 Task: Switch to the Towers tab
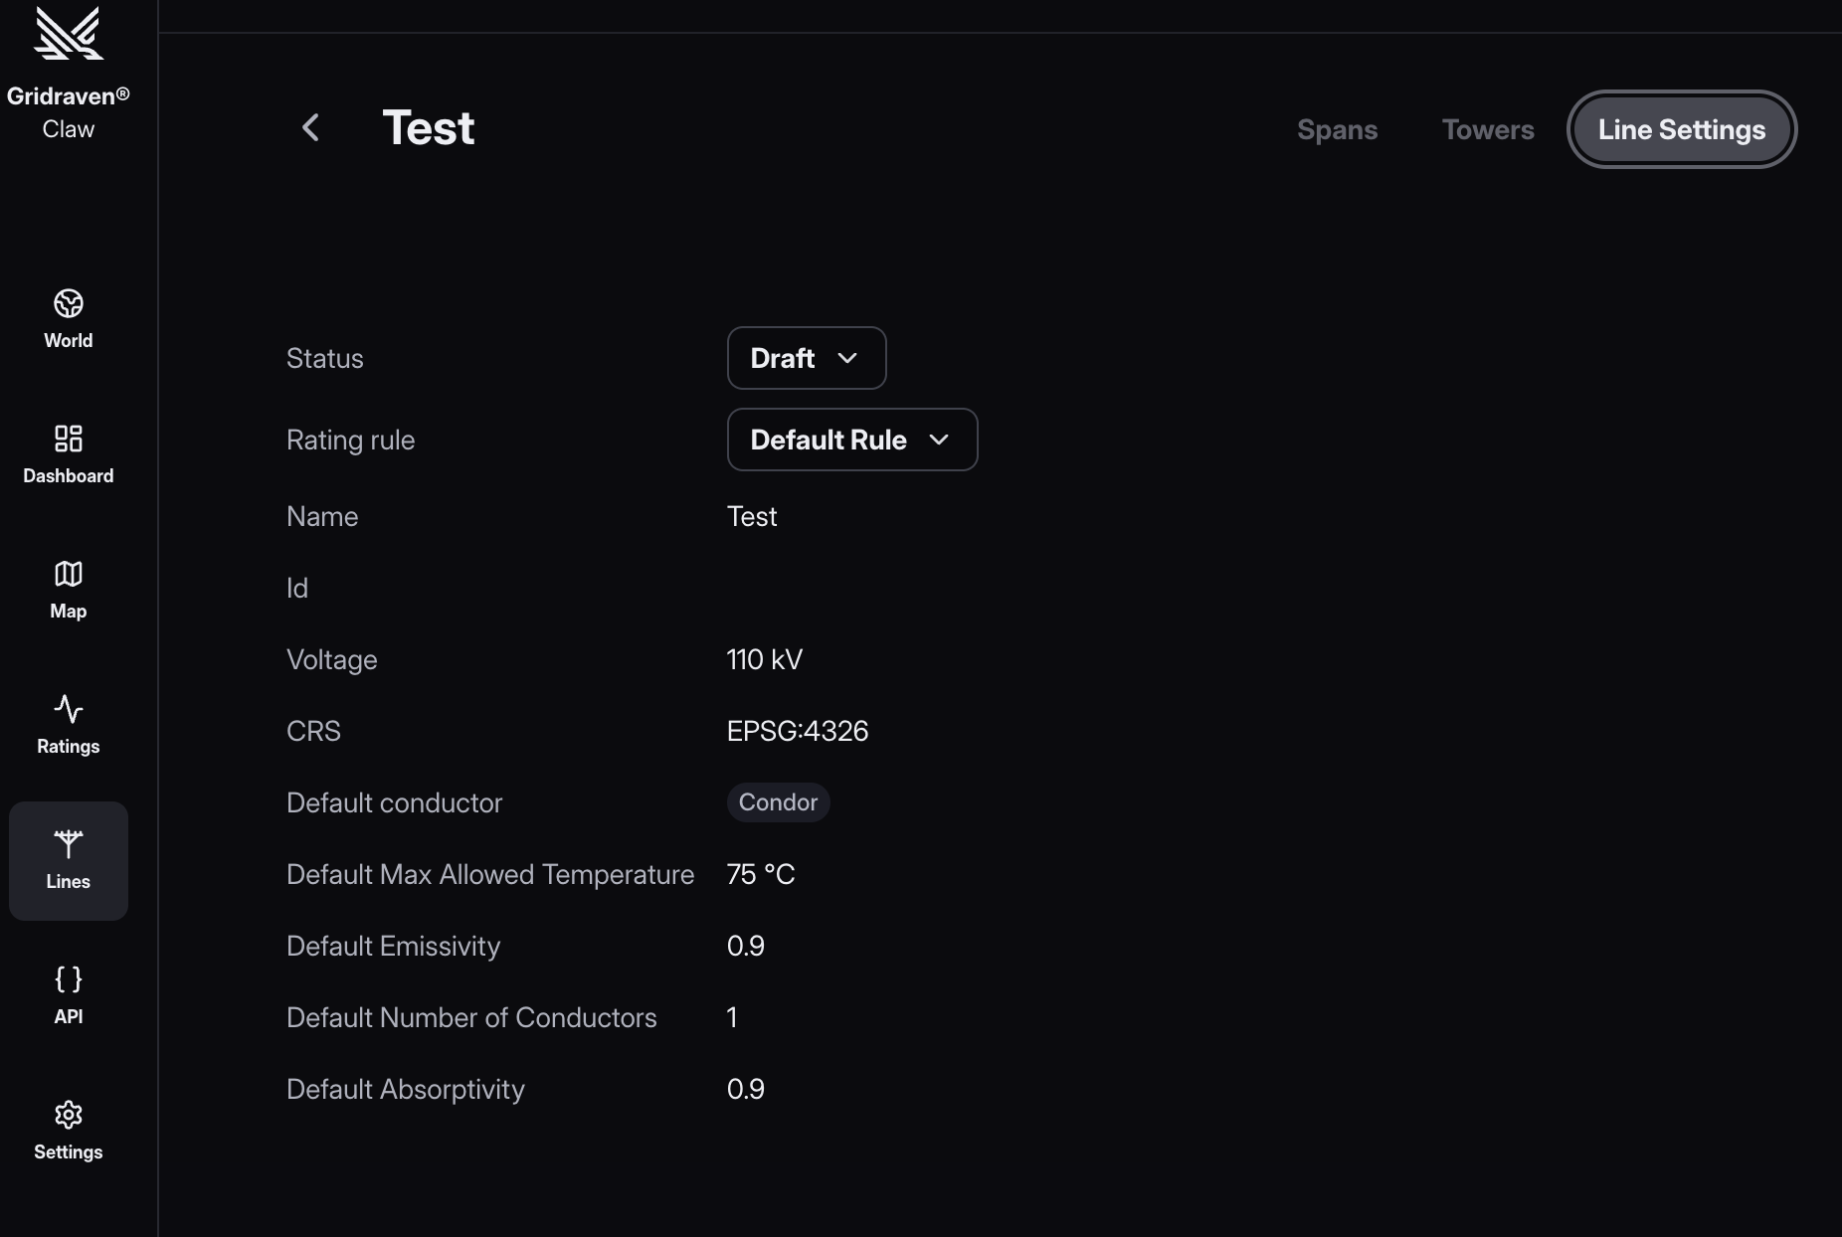tap(1488, 129)
